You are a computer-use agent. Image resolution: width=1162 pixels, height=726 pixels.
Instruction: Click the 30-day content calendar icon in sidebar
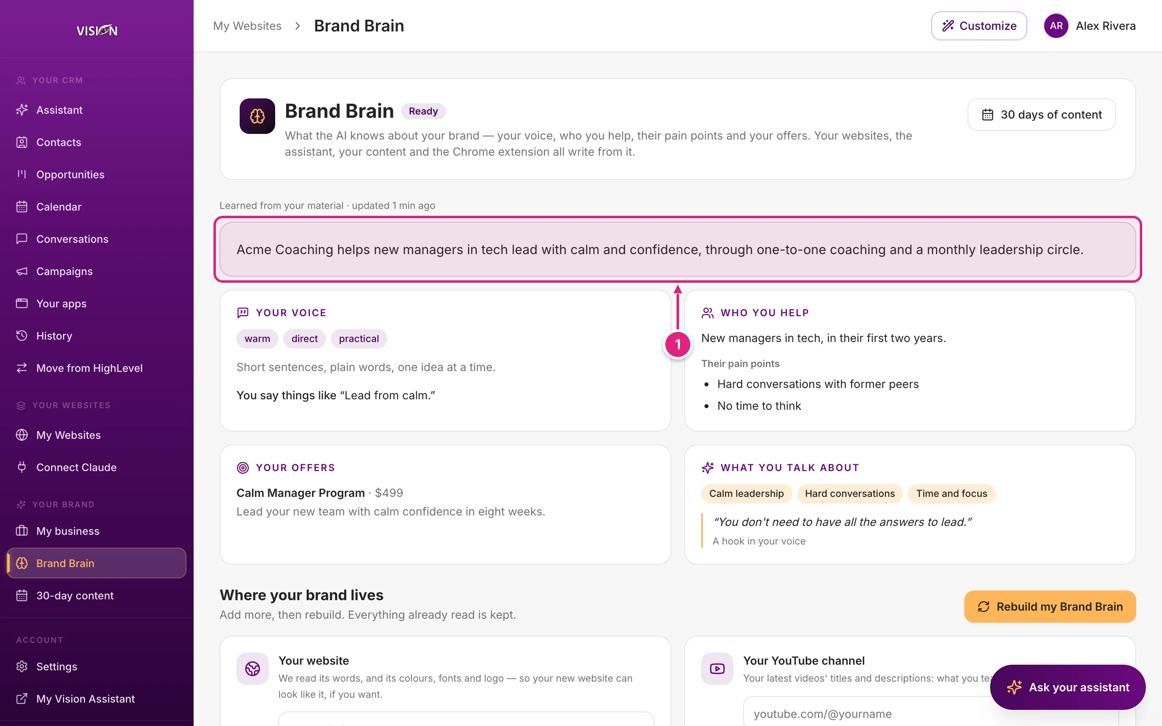point(22,595)
